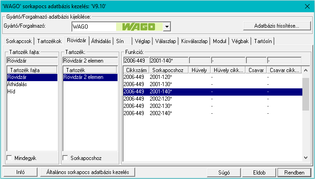
Task: Cancel with the Eldob button
Action: pyautogui.click(x=259, y=173)
